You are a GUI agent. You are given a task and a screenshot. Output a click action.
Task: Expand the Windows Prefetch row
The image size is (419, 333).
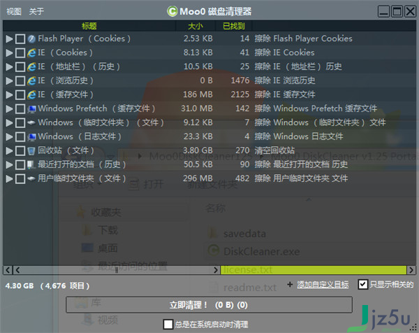click(9, 108)
